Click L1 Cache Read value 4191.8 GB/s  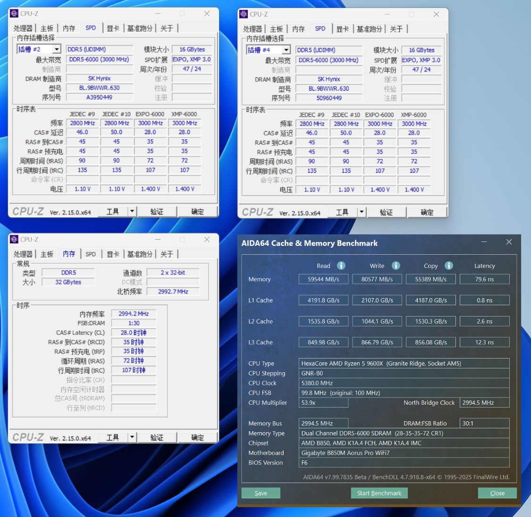[x=323, y=300]
